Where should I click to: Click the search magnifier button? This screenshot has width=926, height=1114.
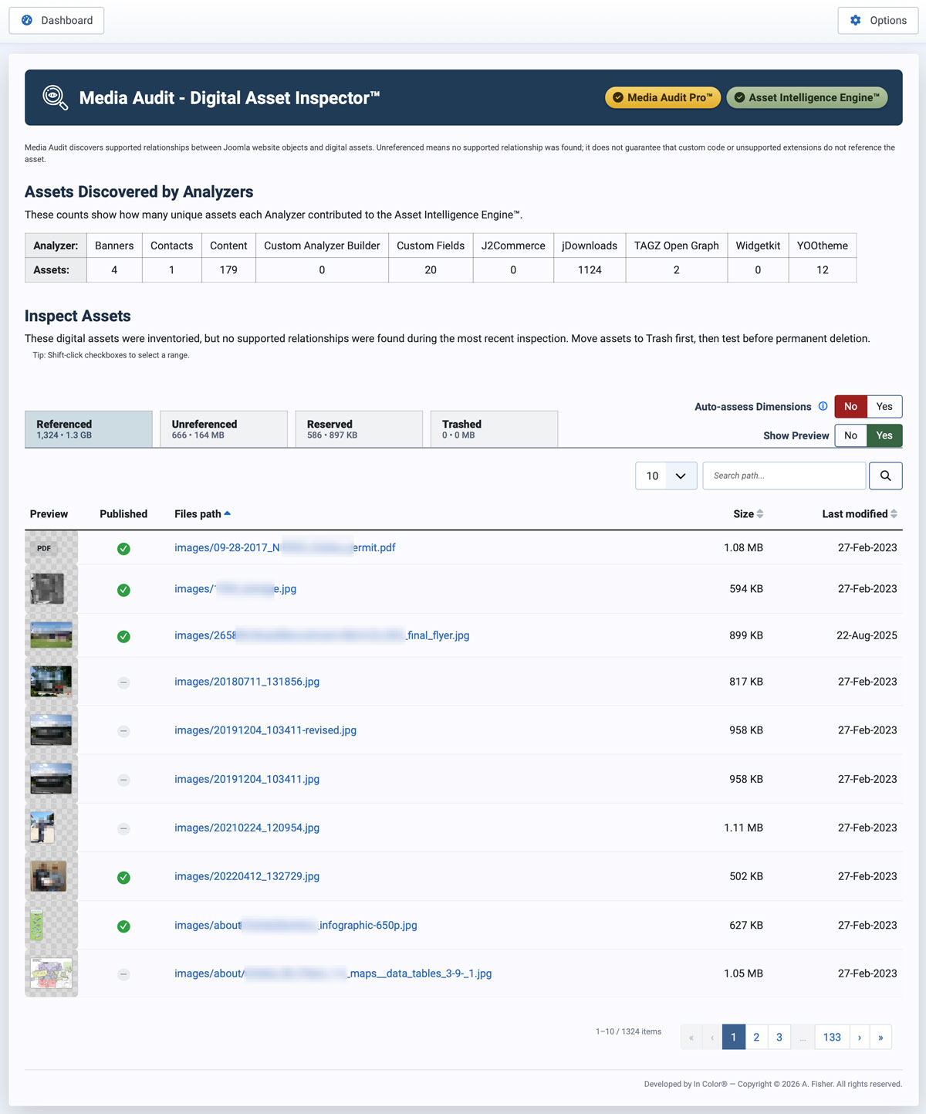pos(886,476)
